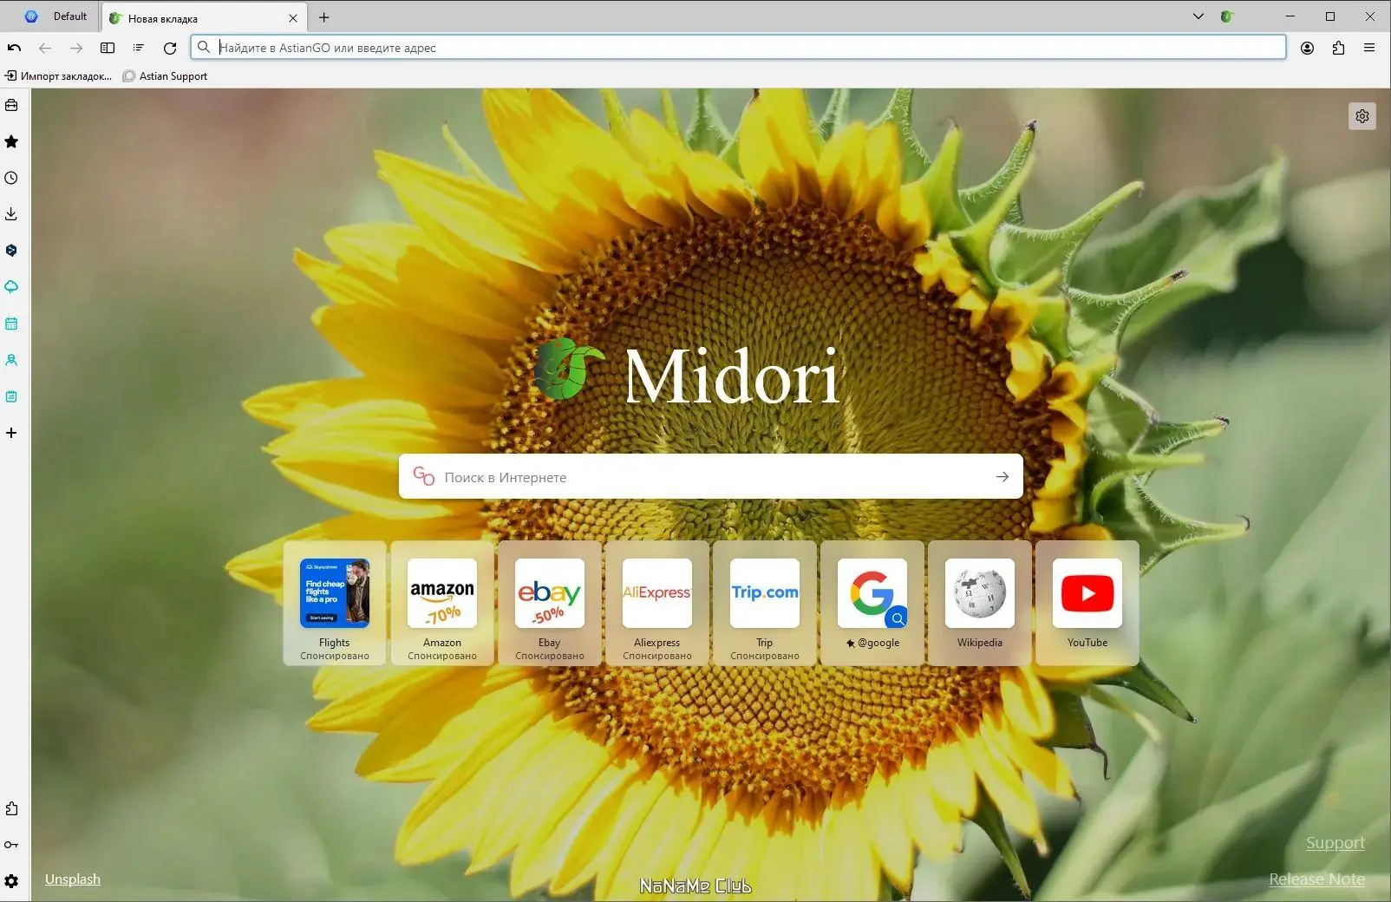
Task: Follow the Unsplash photo credit link
Action: [73, 879]
